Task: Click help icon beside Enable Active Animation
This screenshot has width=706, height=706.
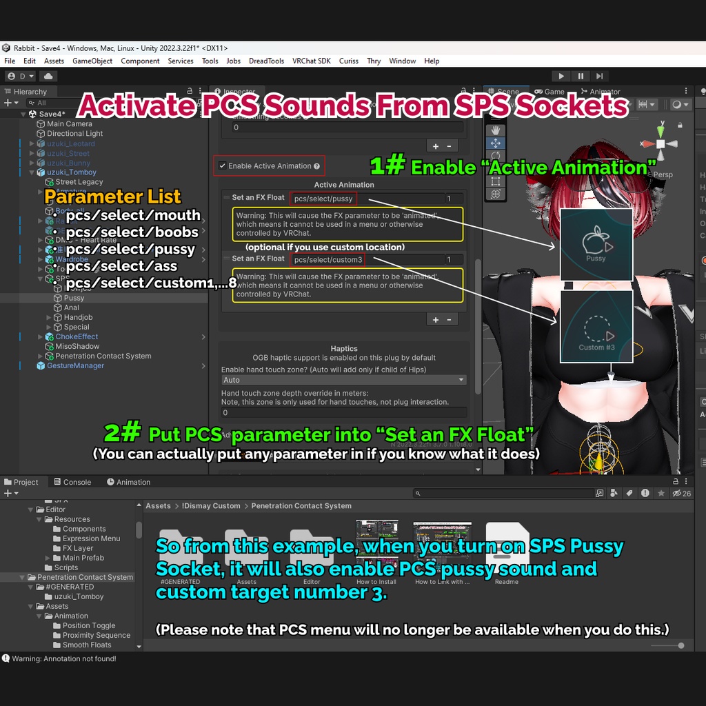Action: pyautogui.click(x=316, y=166)
